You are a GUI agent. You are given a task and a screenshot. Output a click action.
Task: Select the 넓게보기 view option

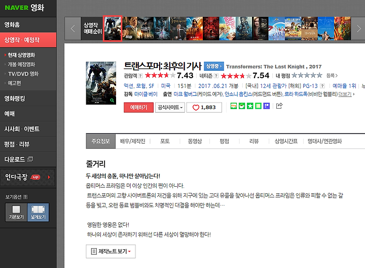click(x=38, y=212)
